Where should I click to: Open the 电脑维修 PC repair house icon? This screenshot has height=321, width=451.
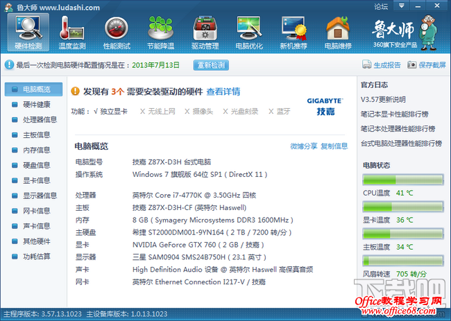[x=338, y=33]
